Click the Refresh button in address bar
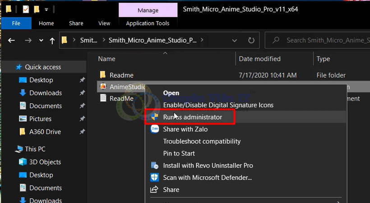This screenshot has height=203, width=370. tap(251, 40)
